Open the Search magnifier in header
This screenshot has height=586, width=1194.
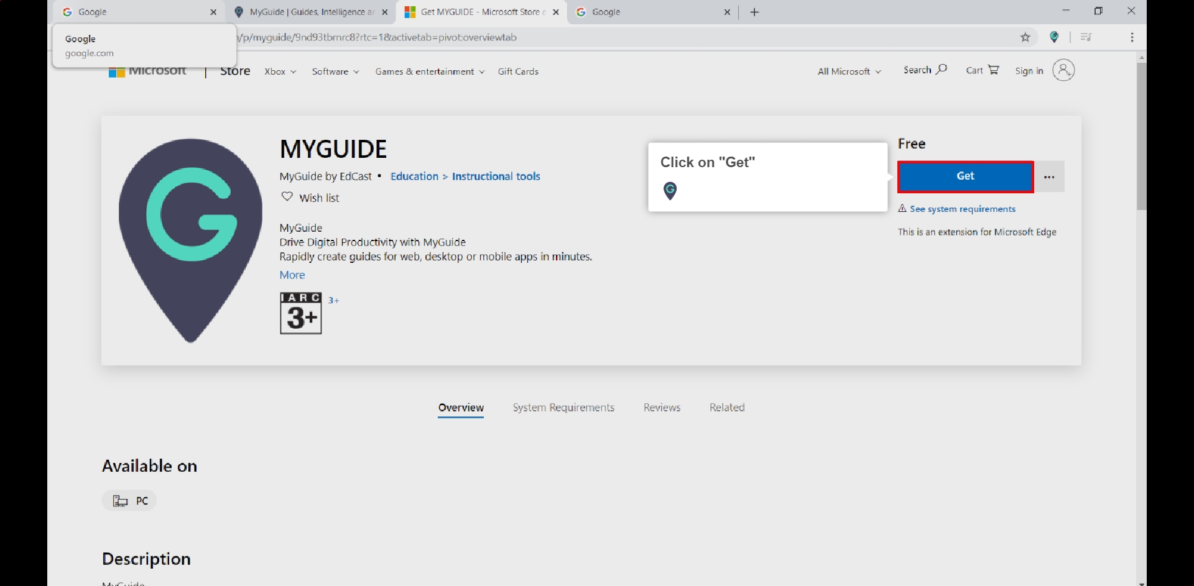925,70
